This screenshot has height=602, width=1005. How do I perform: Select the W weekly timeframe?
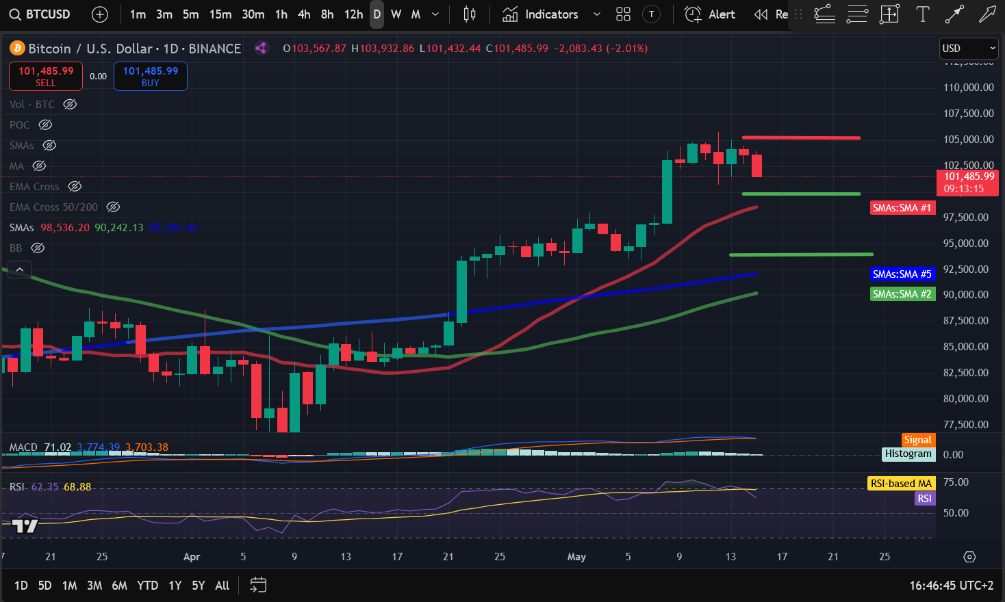[x=396, y=14]
